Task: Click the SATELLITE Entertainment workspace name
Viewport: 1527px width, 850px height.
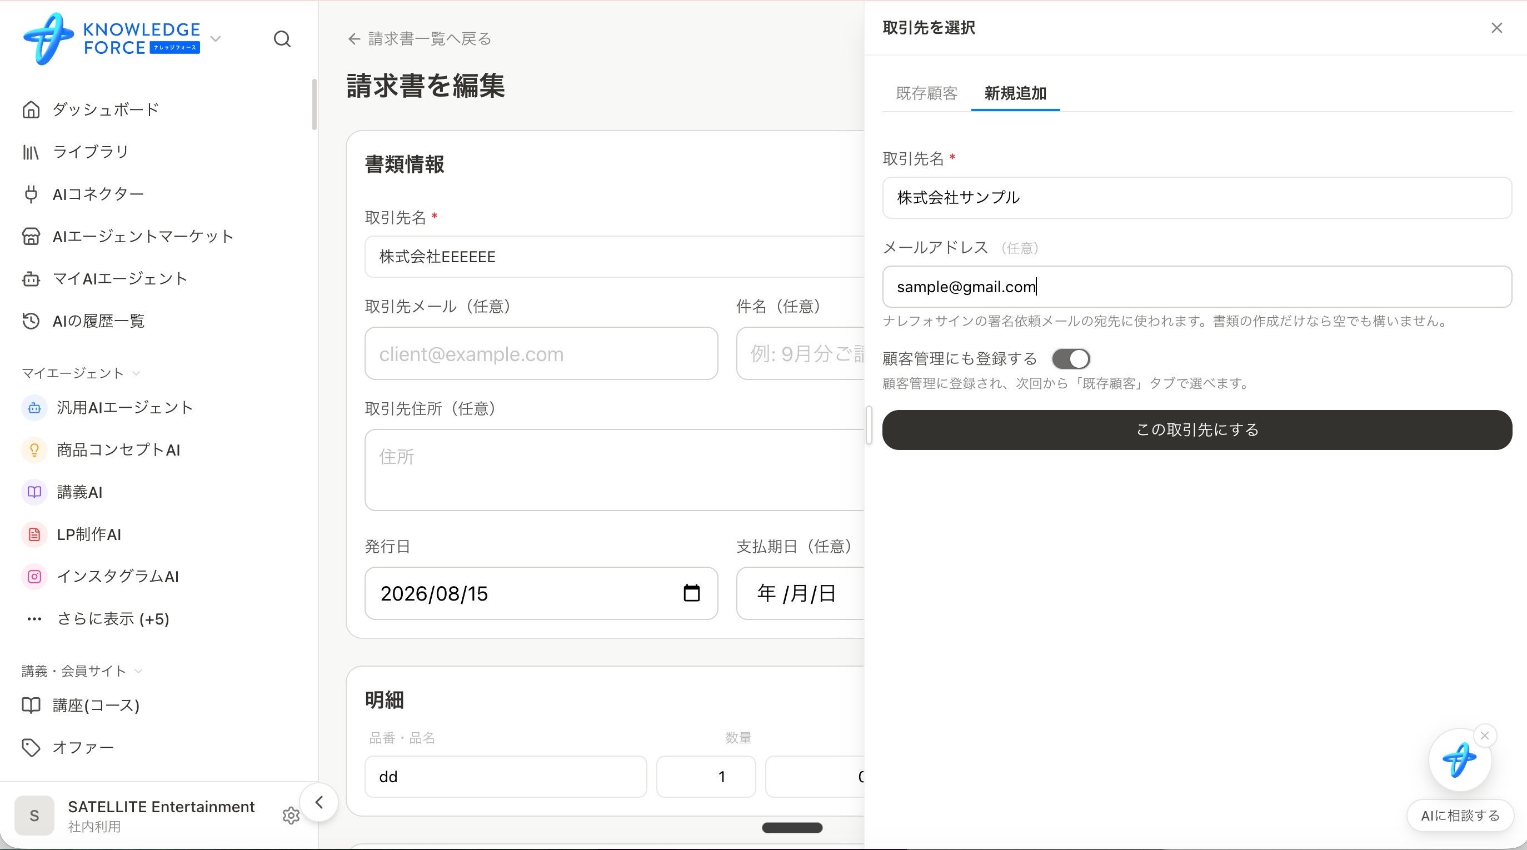Action: pos(161,807)
